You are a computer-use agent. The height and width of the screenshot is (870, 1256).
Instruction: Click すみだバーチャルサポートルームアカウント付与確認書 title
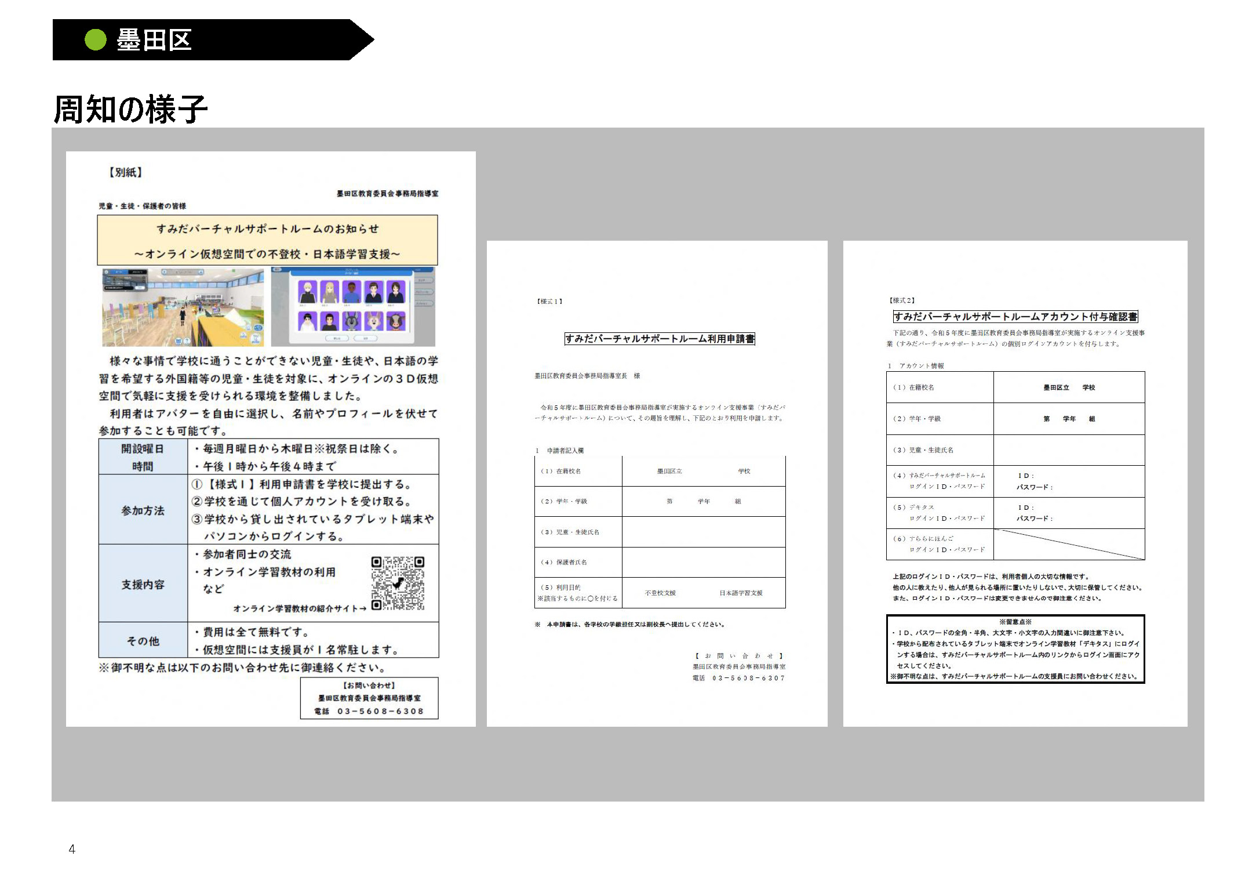tap(1015, 317)
